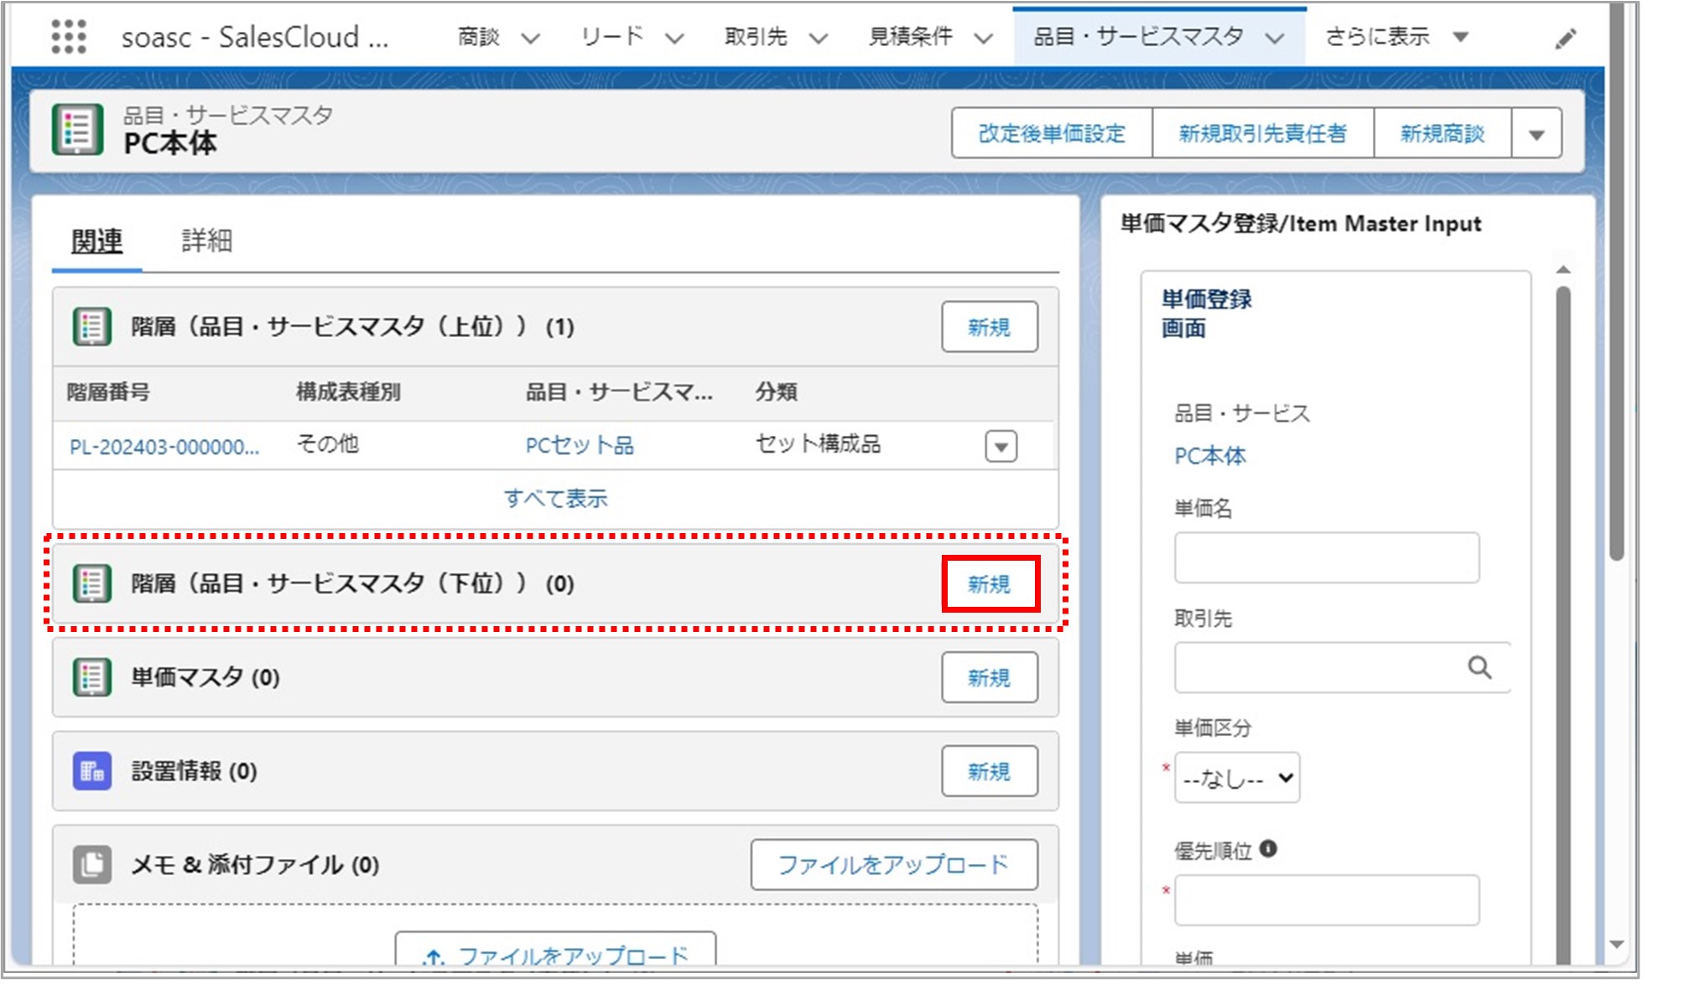Go to the 商談 navigation tab
The image size is (1700, 984).
[x=478, y=37]
